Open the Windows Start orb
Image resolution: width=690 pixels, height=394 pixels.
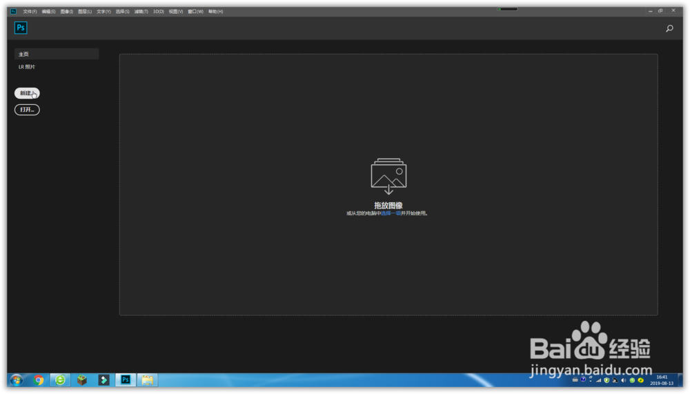point(17,380)
